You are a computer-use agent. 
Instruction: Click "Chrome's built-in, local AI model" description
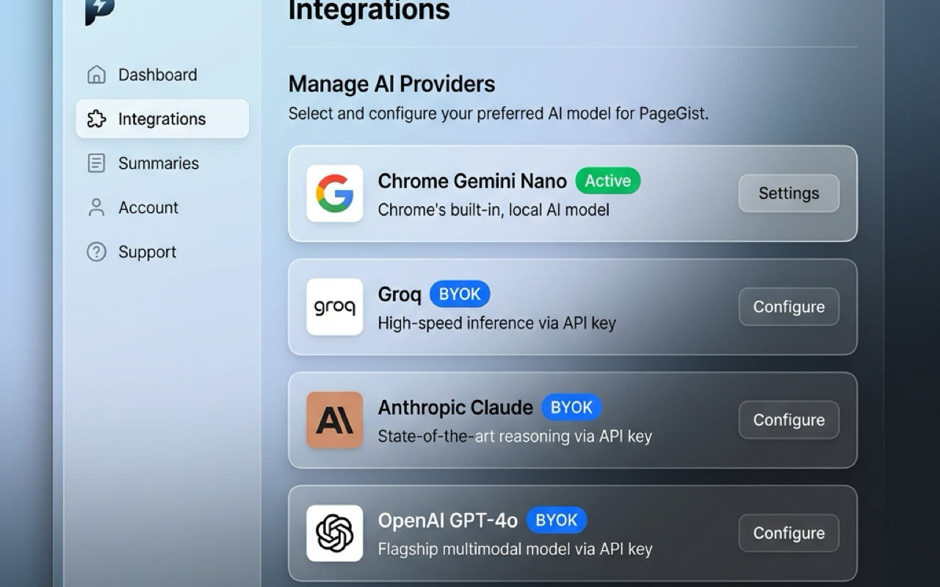coord(493,210)
